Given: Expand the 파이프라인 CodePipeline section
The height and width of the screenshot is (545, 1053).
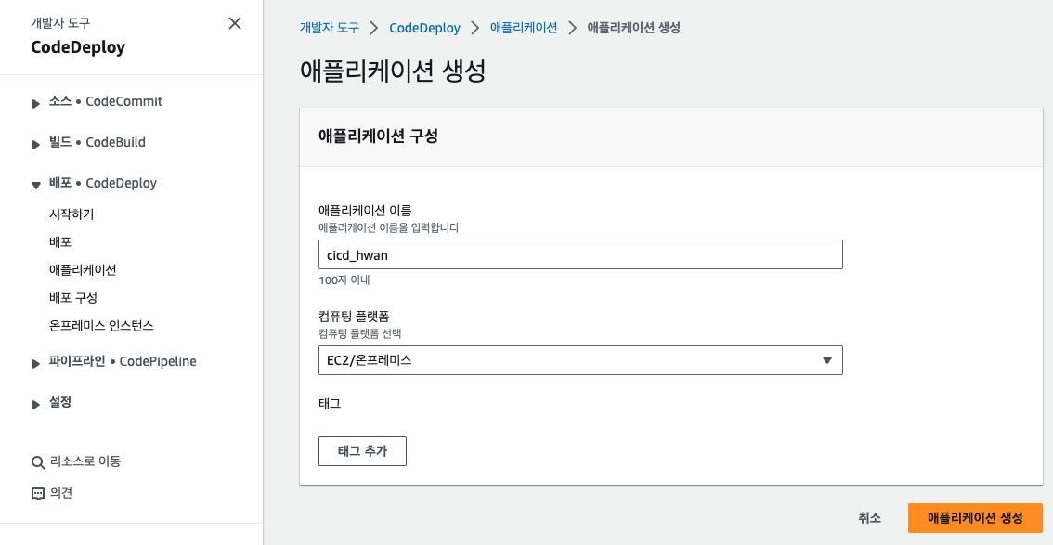Looking at the screenshot, I should [36, 363].
